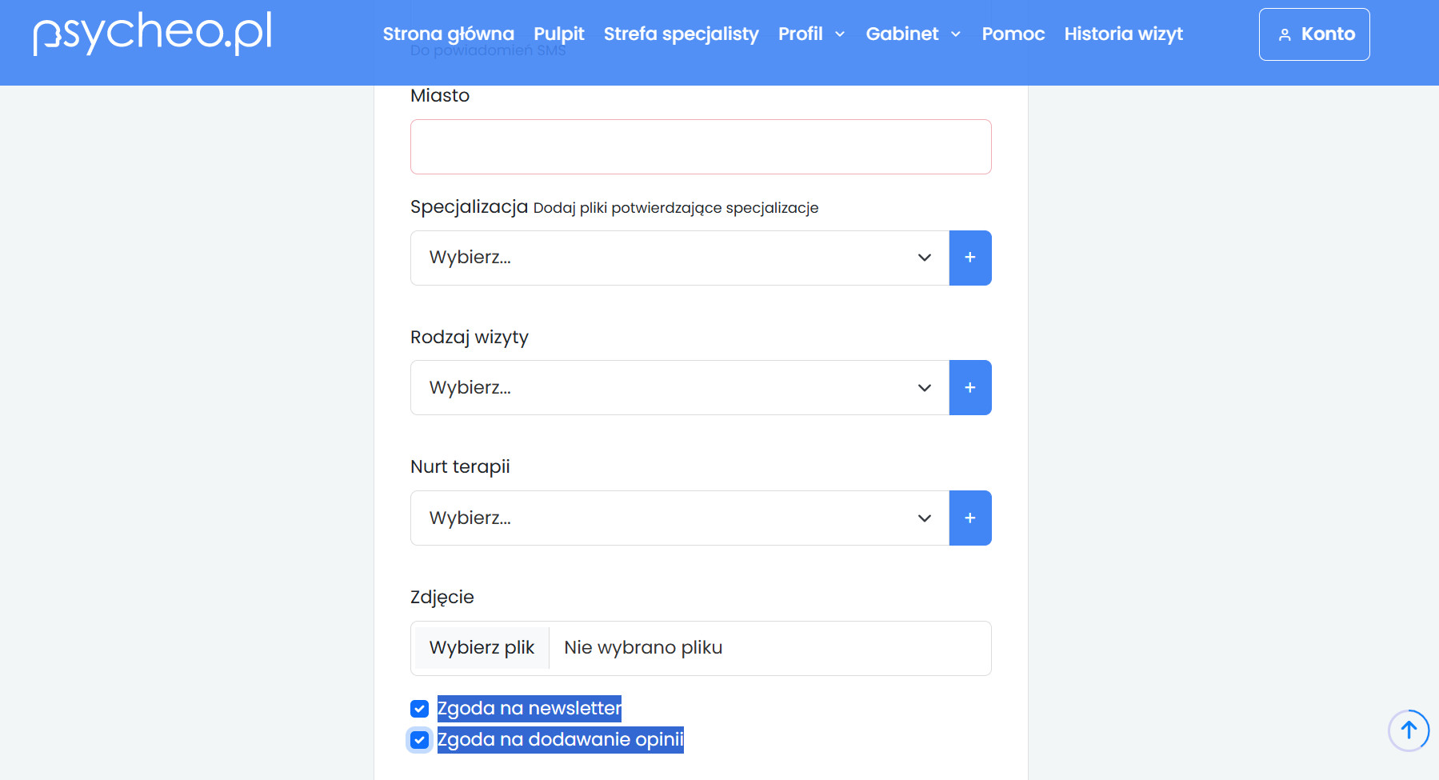Uncheck Zgoda na newsletter checkbox
The height and width of the screenshot is (780, 1439).
tap(420, 709)
